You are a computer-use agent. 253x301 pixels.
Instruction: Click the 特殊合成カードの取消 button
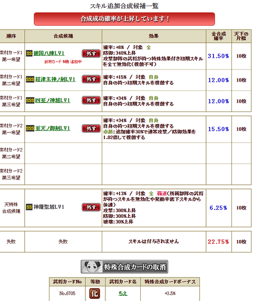coord(124,267)
